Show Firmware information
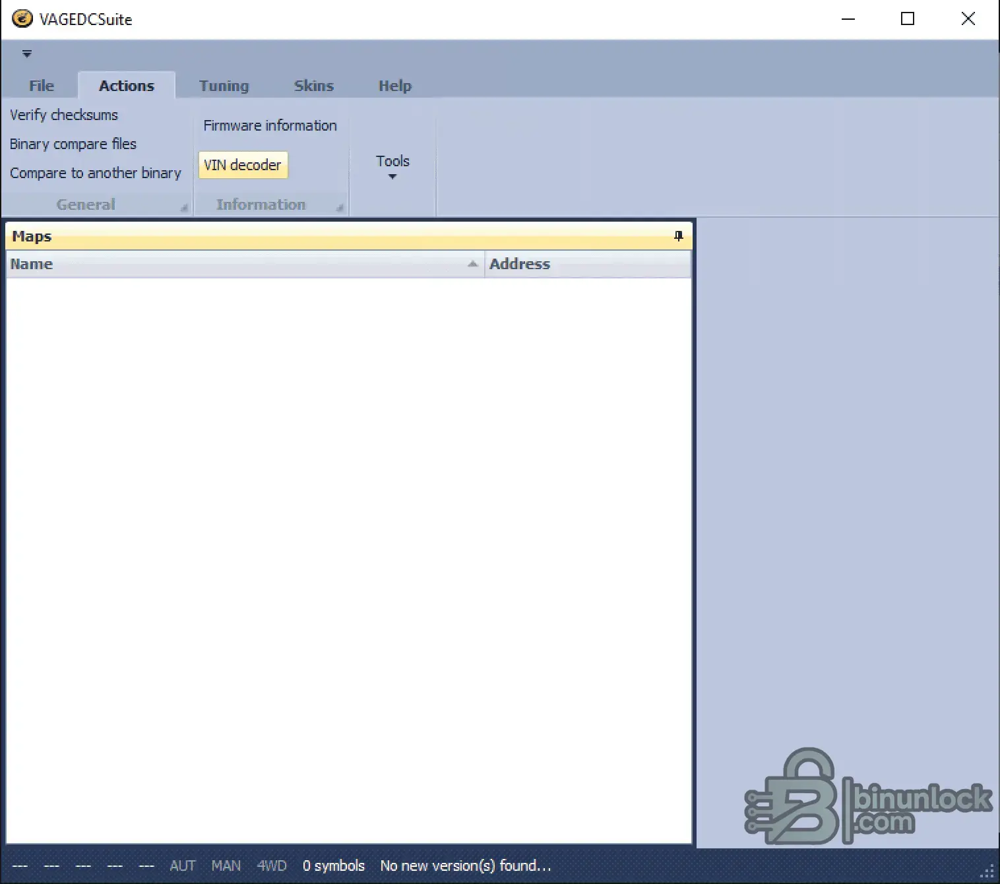Image resolution: width=1000 pixels, height=884 pixels. tap(270, 125)
